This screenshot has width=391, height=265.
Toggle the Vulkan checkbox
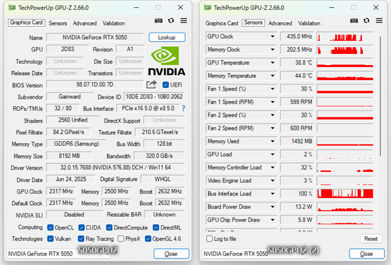click(50, 239)
